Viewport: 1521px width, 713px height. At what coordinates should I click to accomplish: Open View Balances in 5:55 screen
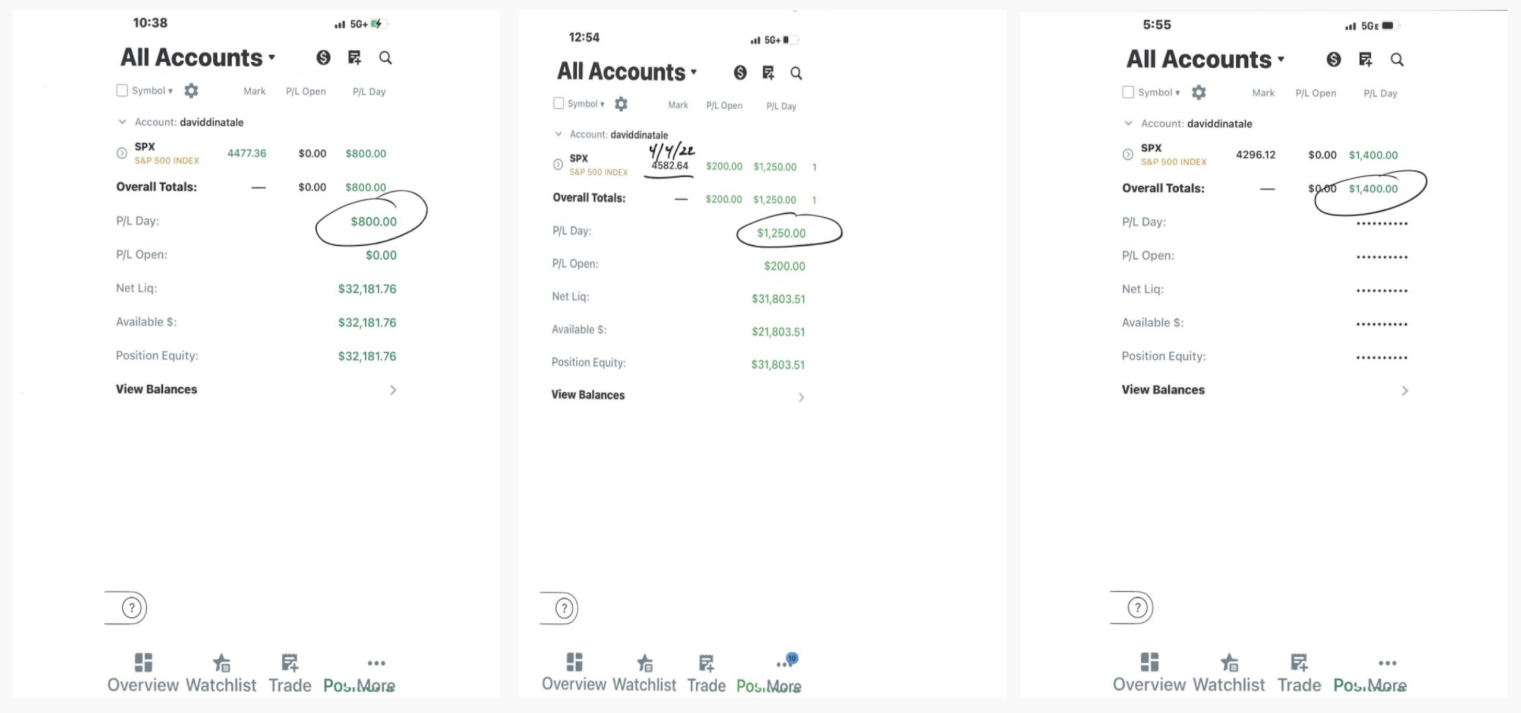point(1265,390)
